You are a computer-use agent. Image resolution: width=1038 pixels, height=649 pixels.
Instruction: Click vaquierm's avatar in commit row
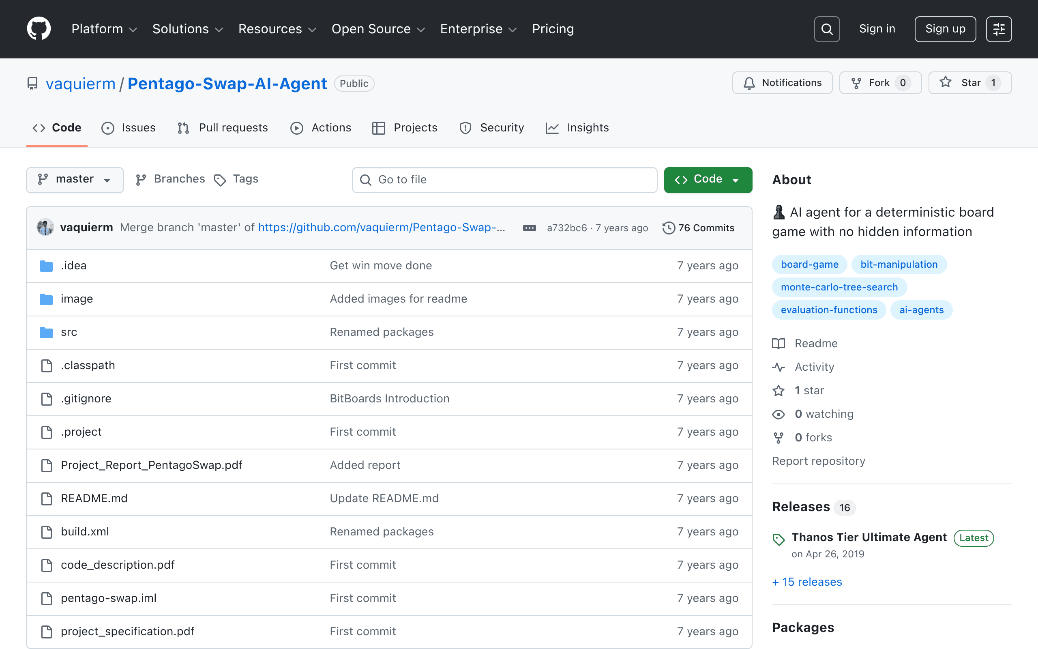[x=45, y=228]
